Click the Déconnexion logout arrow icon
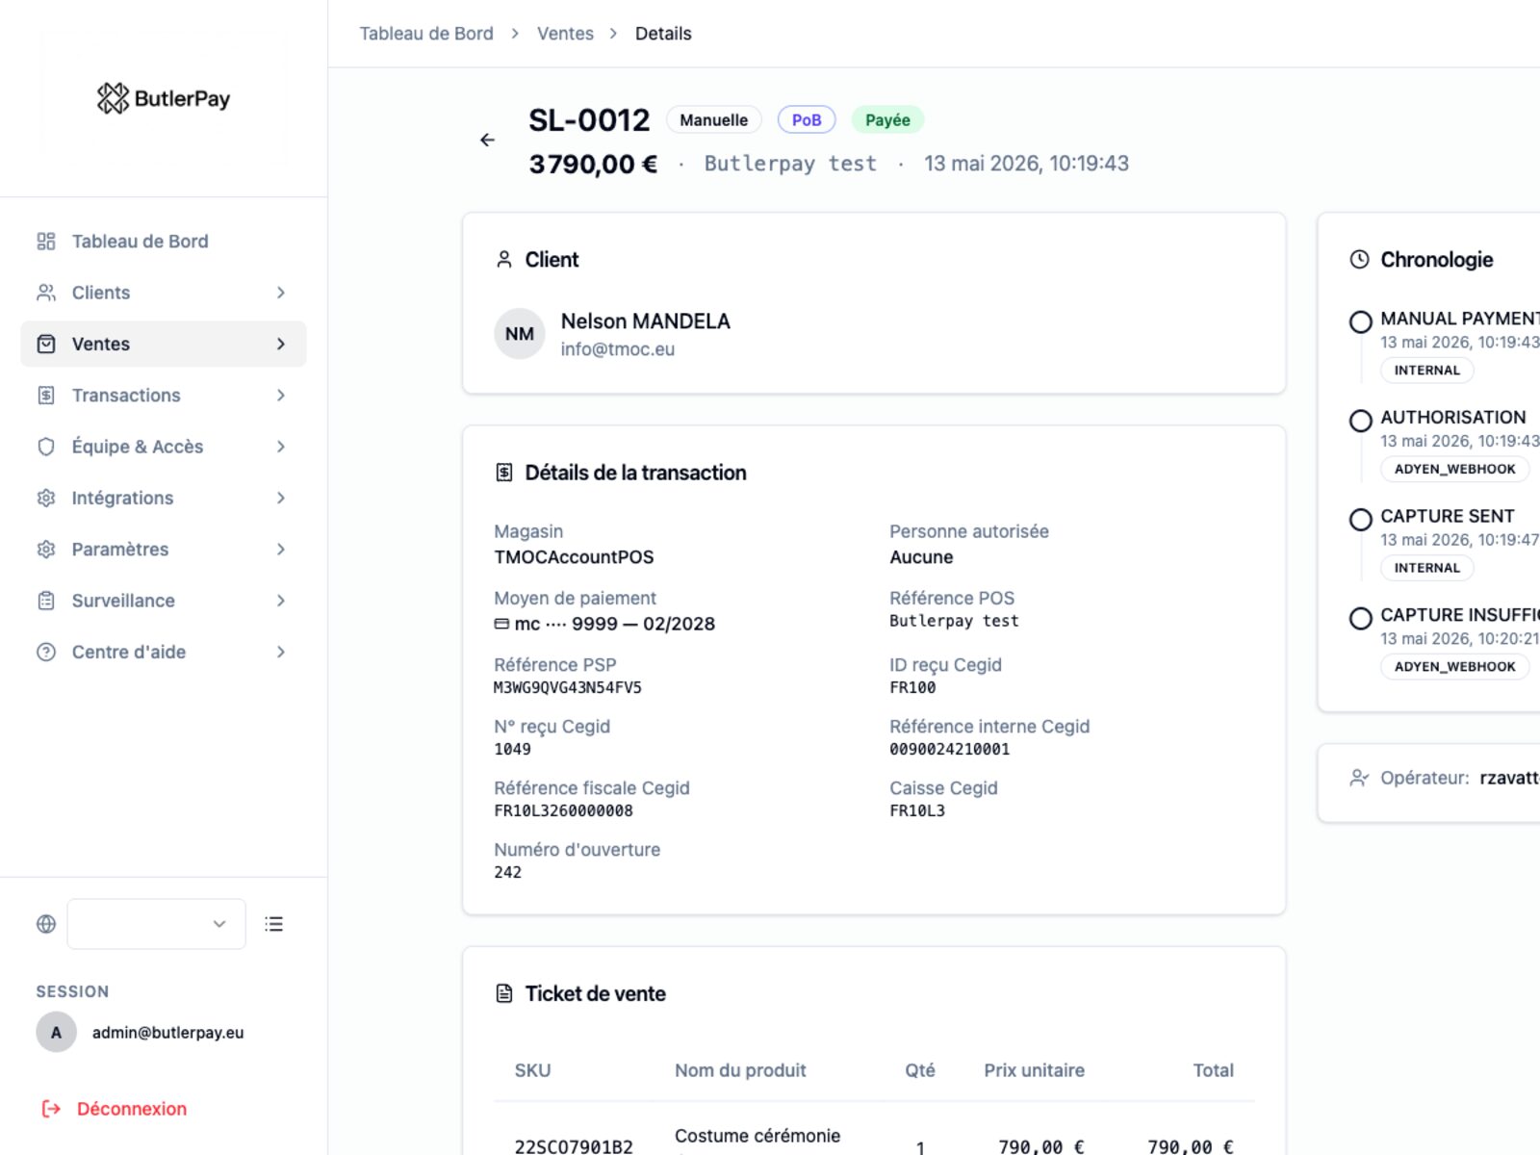1540x1155 pixels. (x=51, y=1109)
